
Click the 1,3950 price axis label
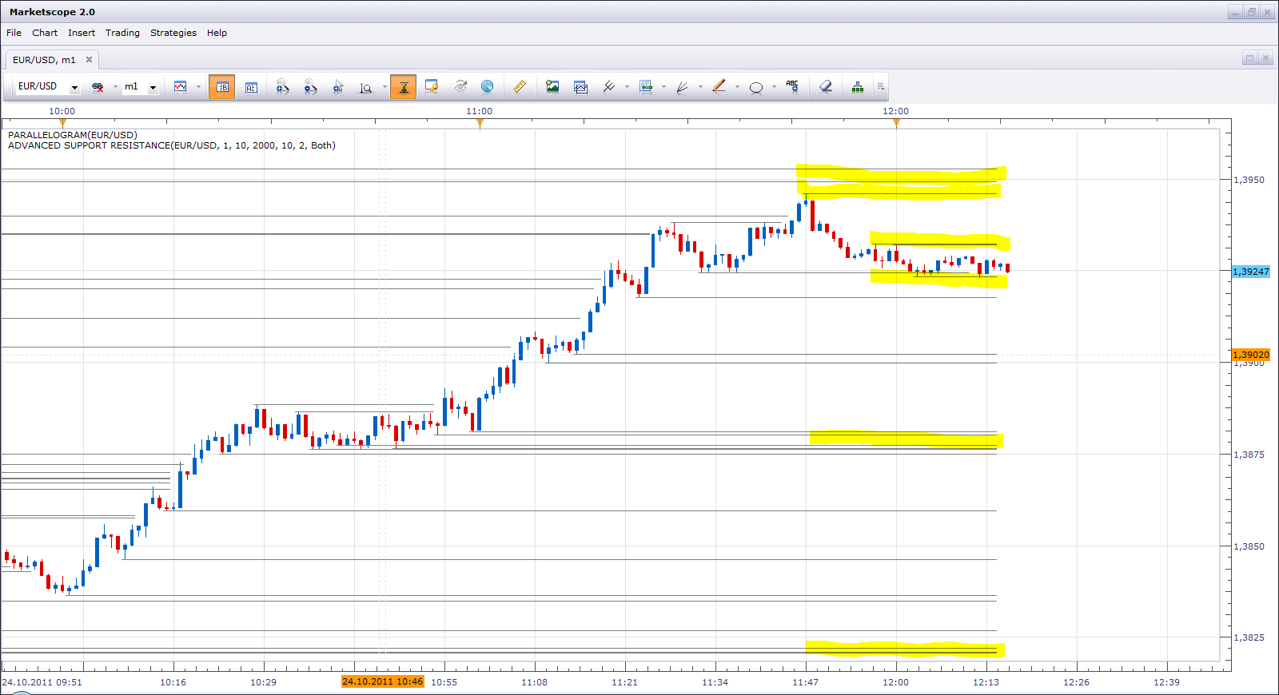[1249, 180]
